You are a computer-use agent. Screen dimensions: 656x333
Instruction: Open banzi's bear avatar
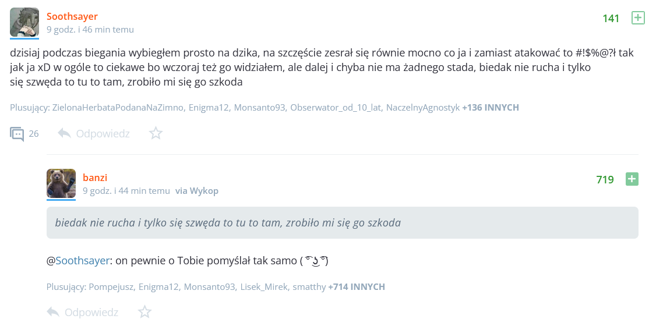point(61,183)
